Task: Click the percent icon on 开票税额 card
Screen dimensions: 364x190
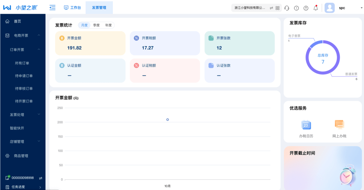Action: pos(136,38)
